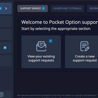Open the Reviews tab

click(93, 8)
